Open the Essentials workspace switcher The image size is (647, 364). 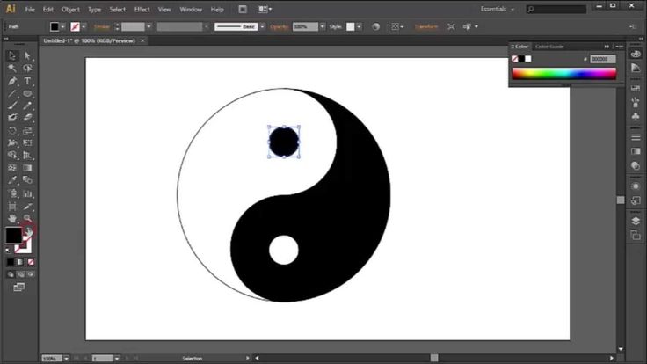click(498, 9)
